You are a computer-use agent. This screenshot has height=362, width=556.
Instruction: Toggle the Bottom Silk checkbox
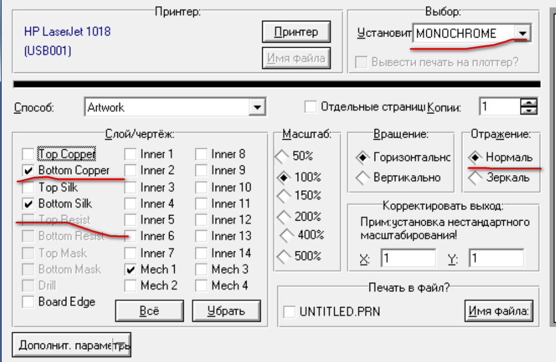pyautogui.click(x=28, y=203)
